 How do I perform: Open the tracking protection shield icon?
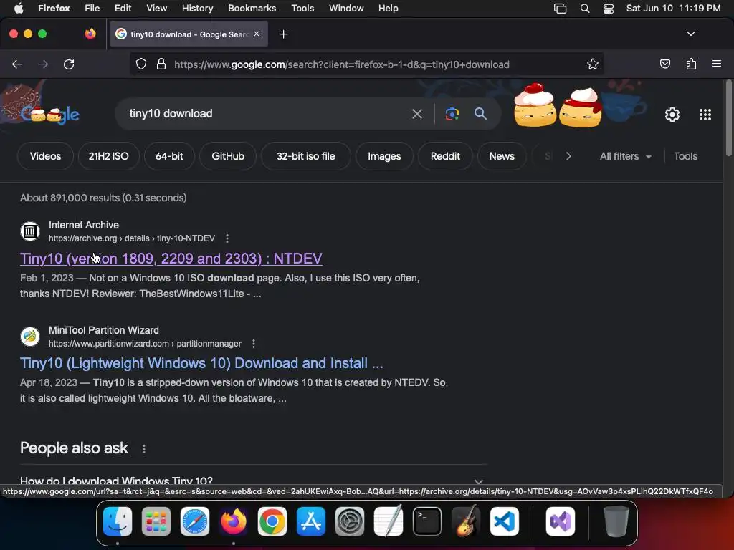(141, 64)
